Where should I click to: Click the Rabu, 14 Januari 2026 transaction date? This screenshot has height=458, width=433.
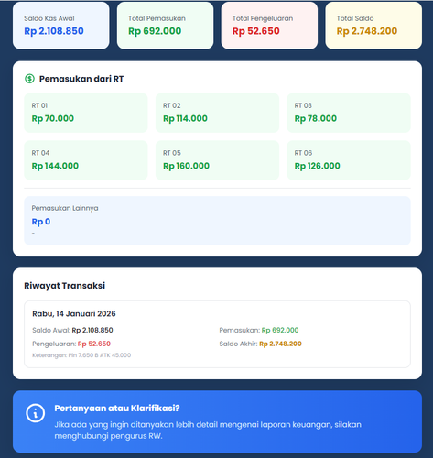pos(74,313)
